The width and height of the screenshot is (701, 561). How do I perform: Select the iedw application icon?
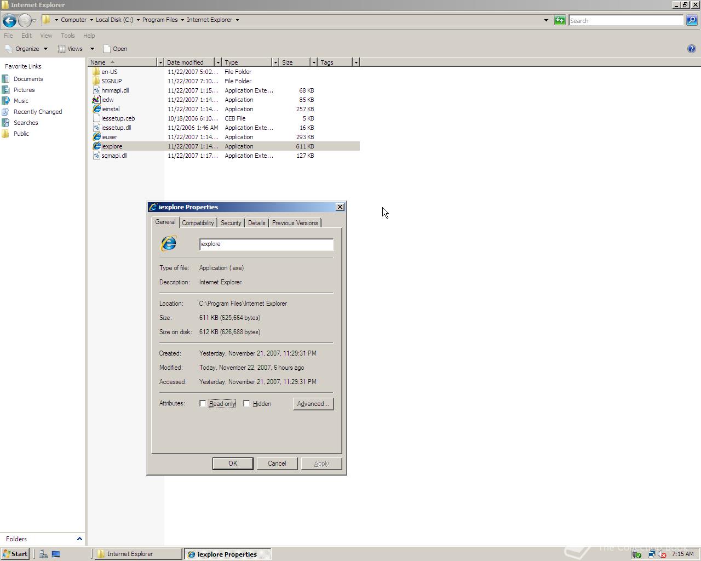pyautogui.click(x=96, y=100)
